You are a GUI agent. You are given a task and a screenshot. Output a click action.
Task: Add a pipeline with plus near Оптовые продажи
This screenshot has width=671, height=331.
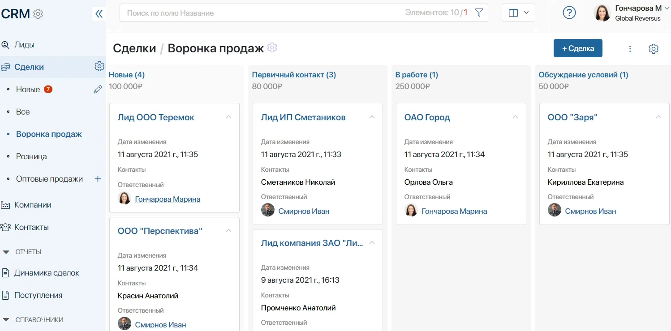(98, 178)
